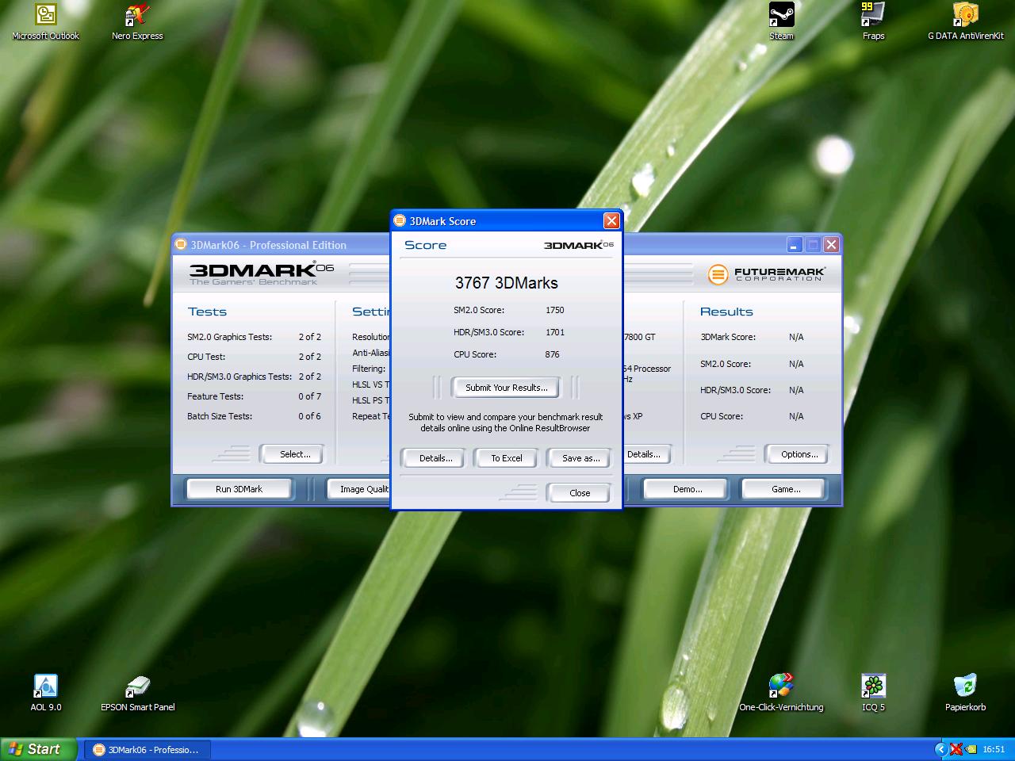Open the Papierkorb recycle bin
The width and height of the screenshot is (1015, 761).
coord(965,693)
